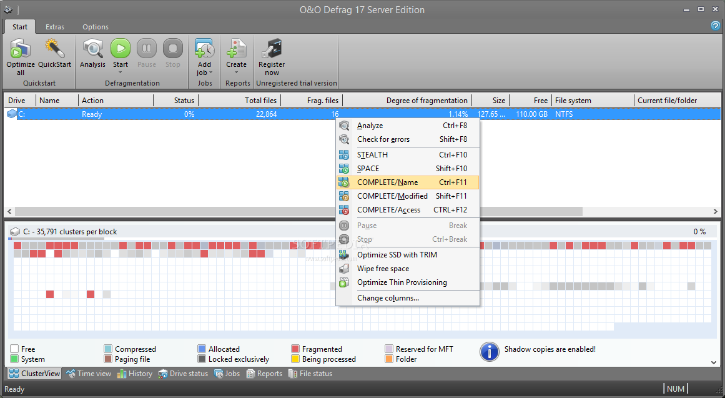Viewport: 725px width, 398px height.
Task: Sort by Total files column header
Action: [x=240, y=101]
